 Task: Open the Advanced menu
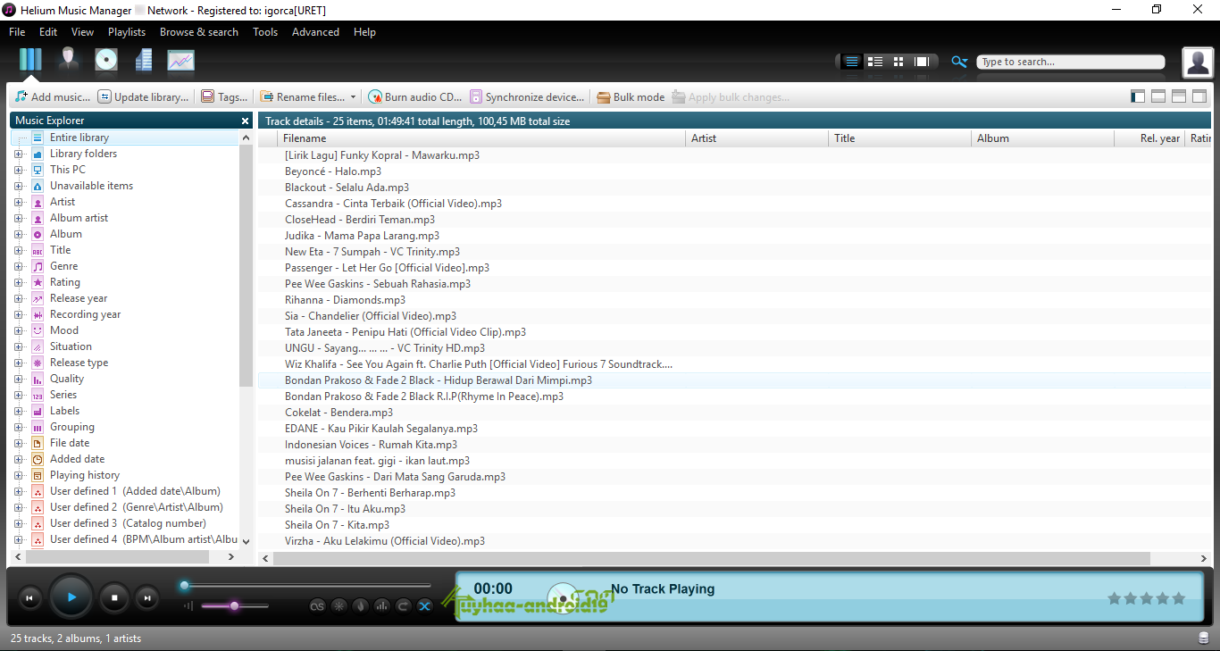[315, 32]
